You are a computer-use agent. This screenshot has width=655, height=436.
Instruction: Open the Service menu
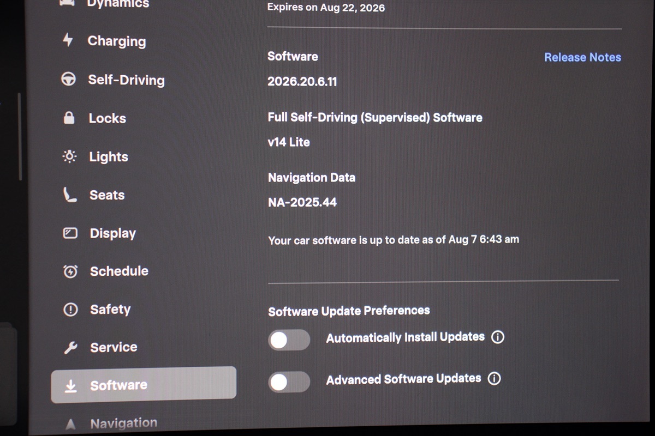pyautogui.click(x=114, y=347)
